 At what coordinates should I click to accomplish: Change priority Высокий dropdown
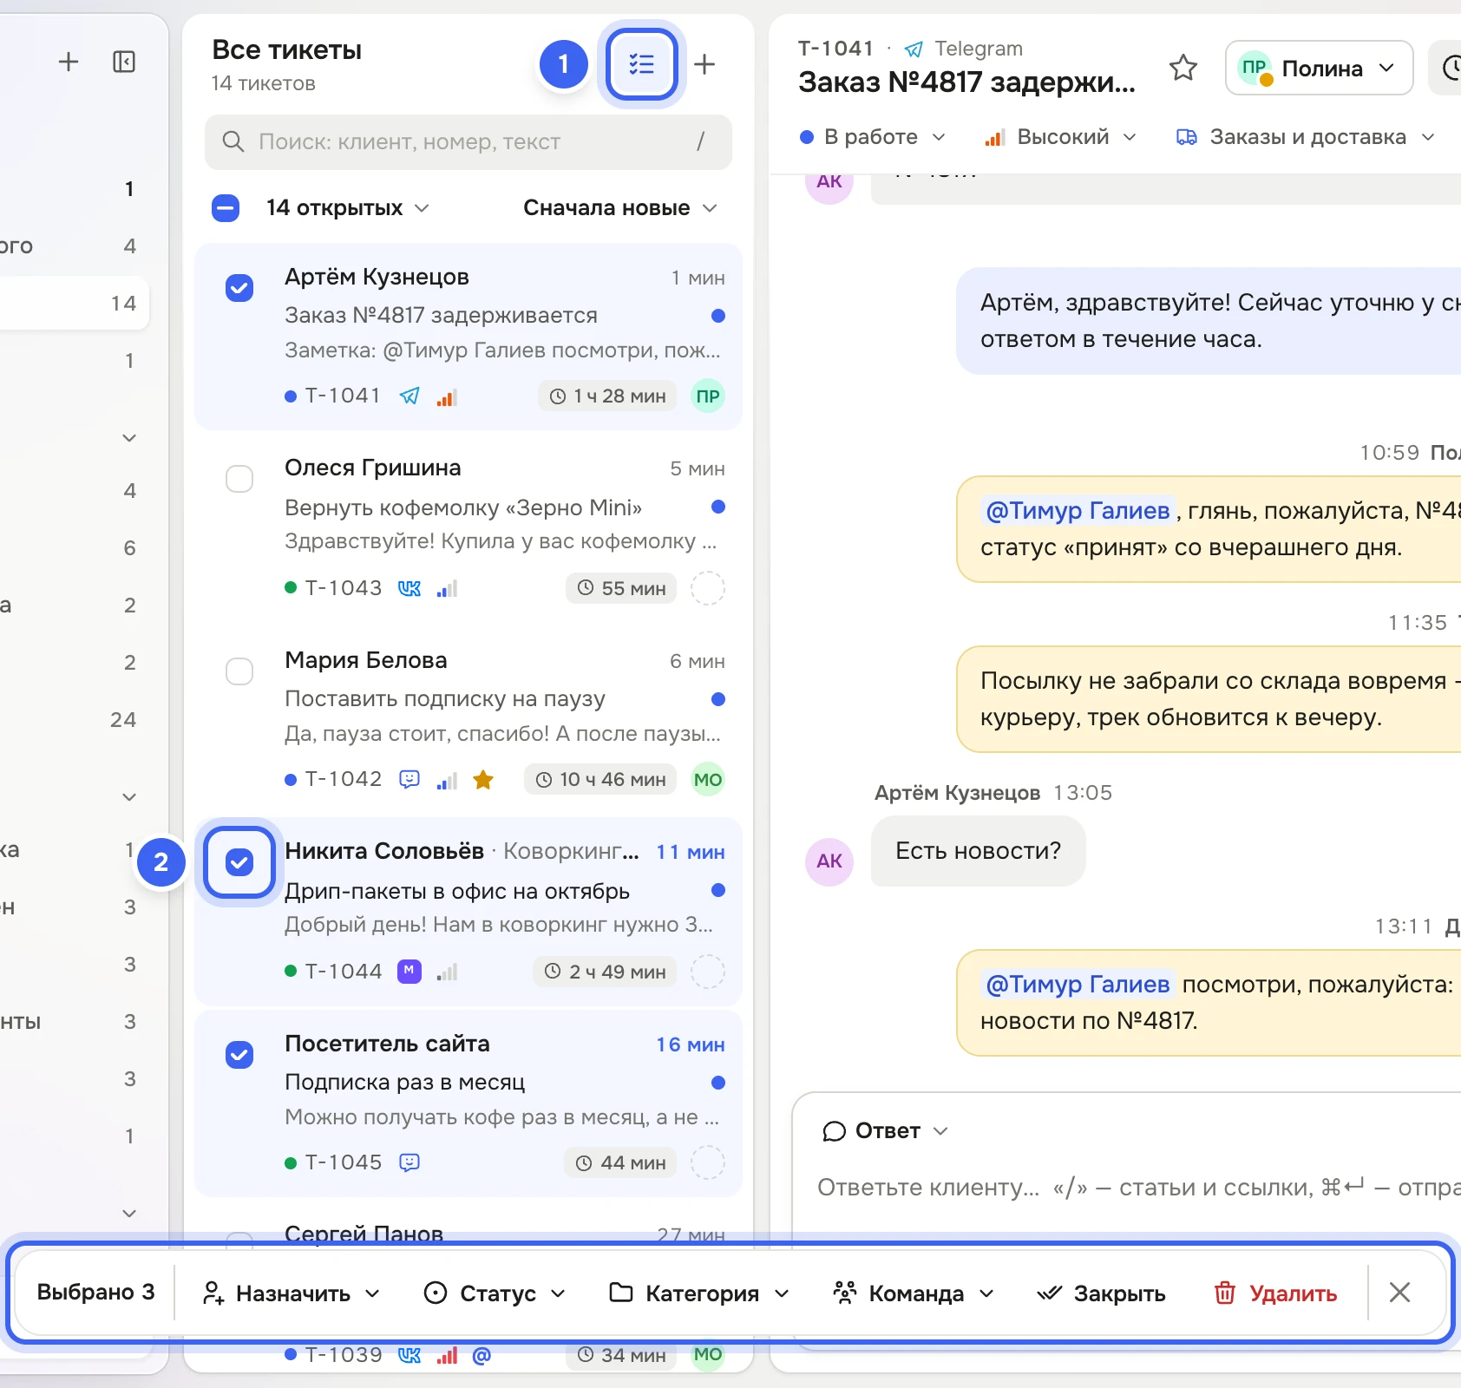pyautogui.click(x=1060, y=137)
